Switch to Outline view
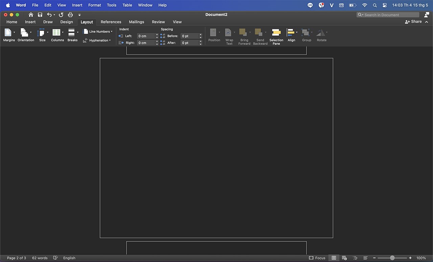 (355, 258)
